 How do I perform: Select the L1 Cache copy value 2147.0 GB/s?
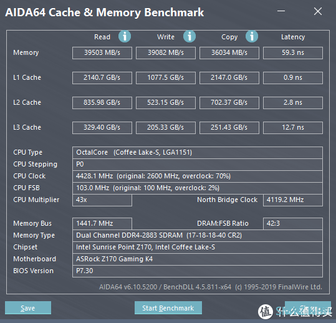point(229,78)
